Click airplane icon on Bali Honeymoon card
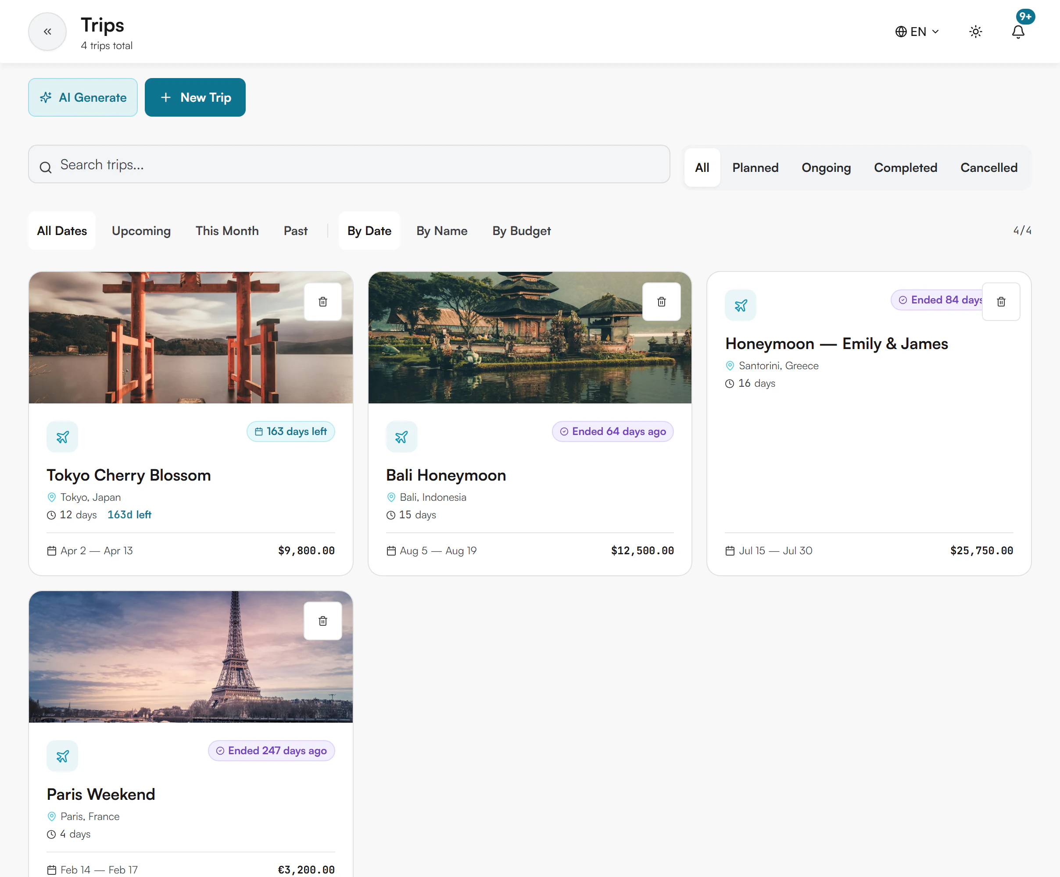This screenshot has height=877, width=1060. 402,437
